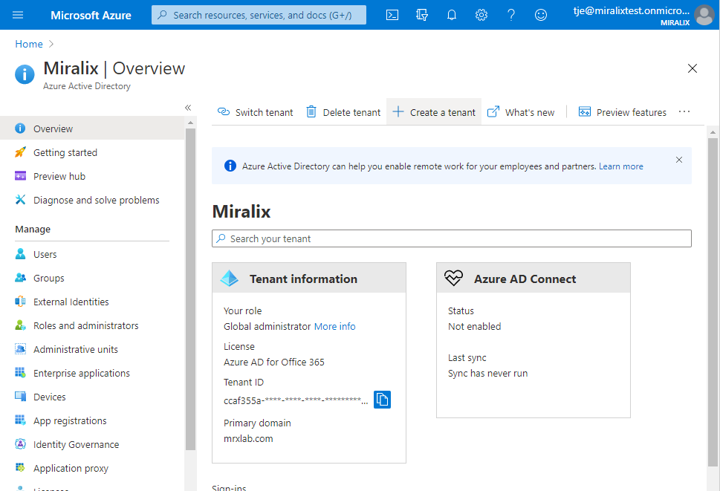Click the user account avatar
Image resolution: width=720 pixels, height=491 pixels.
704,15
